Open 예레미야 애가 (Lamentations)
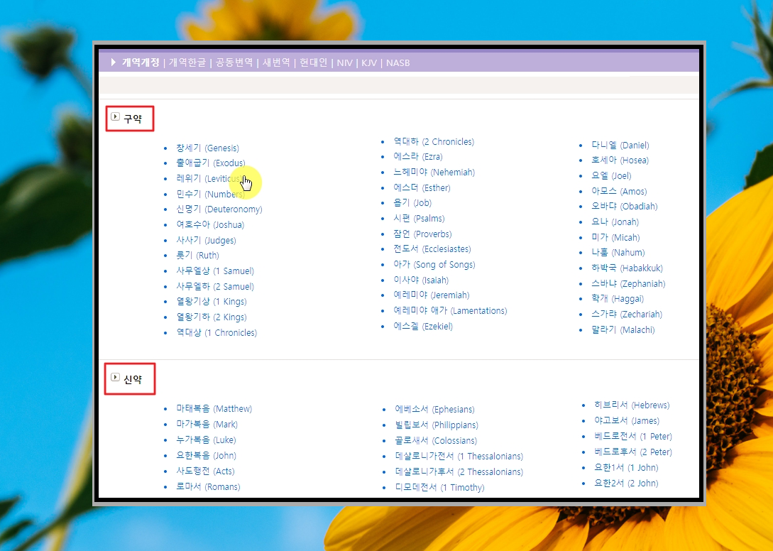773x551 pixels. tap(450, 310)
